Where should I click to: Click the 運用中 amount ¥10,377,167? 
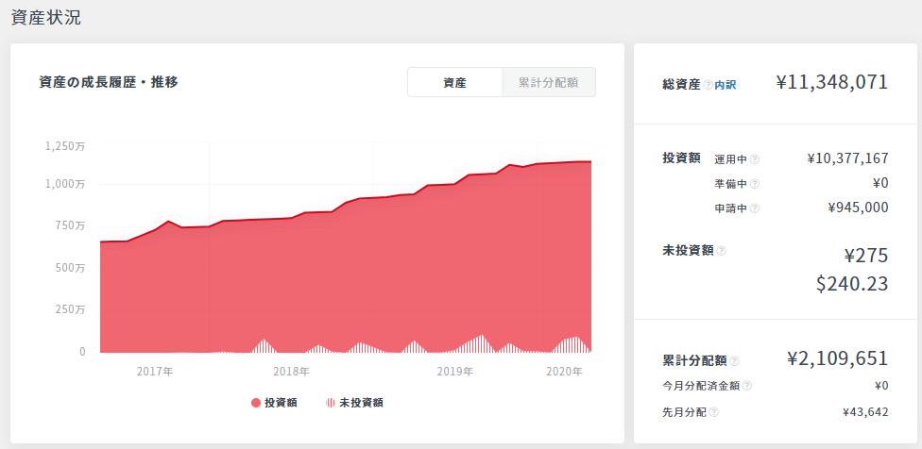[847, 158]
